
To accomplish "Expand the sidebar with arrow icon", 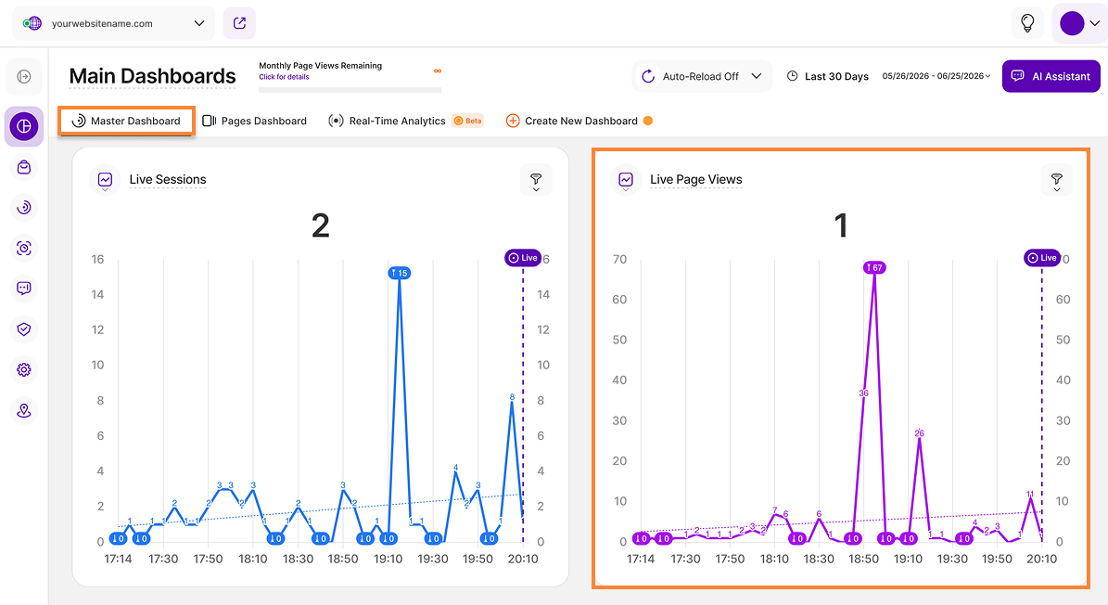I will [x=24, y=76].
